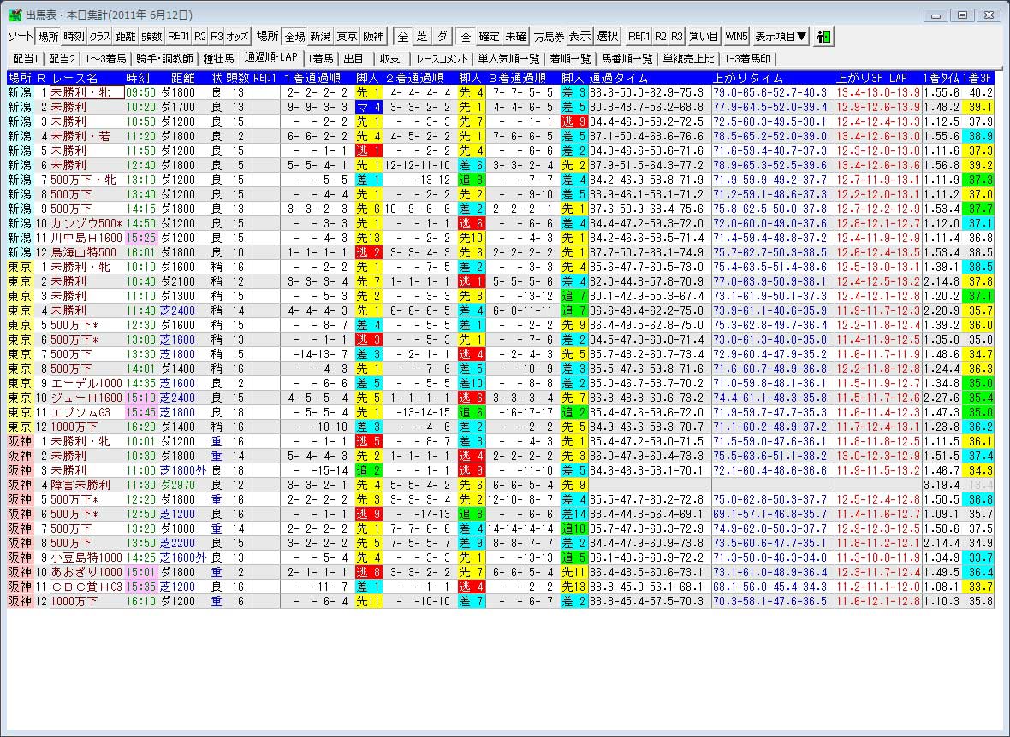Open the 1-3着馬印 tab
The height and width of the screenshot is (737, 1010).
point(750,59)
